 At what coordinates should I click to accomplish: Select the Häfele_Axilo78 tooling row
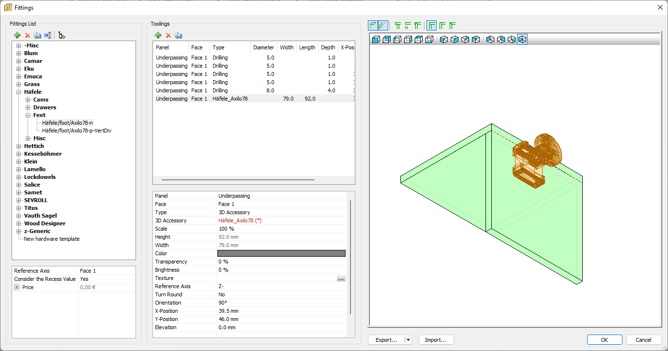tap(254, 99)
